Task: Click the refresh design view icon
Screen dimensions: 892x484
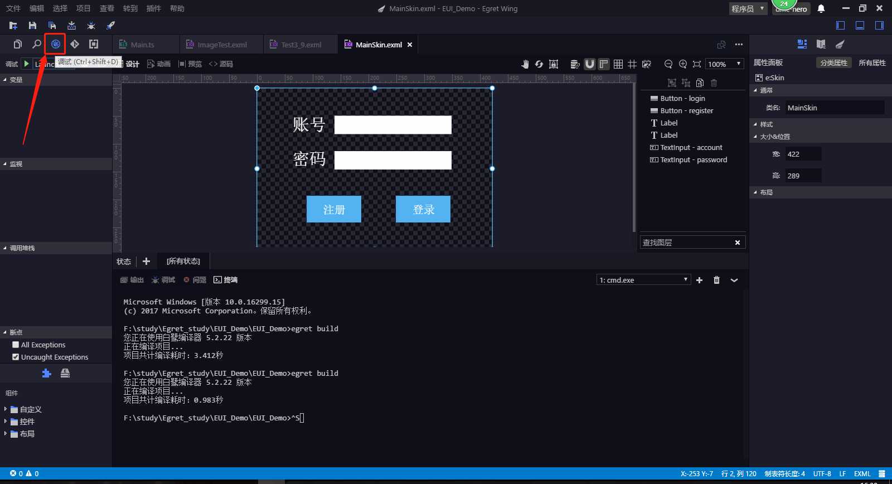Action: coord(539,64)
